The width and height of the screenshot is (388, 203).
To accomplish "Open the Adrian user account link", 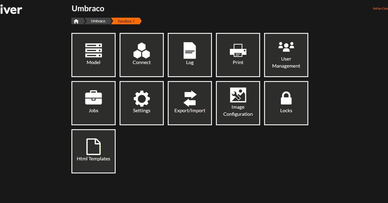I will click(x=380, y=9).
